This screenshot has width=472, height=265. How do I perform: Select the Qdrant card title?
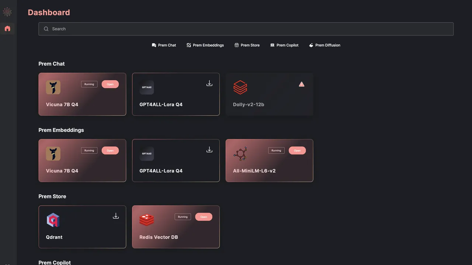pyautogui.click(x=54, y=237)
